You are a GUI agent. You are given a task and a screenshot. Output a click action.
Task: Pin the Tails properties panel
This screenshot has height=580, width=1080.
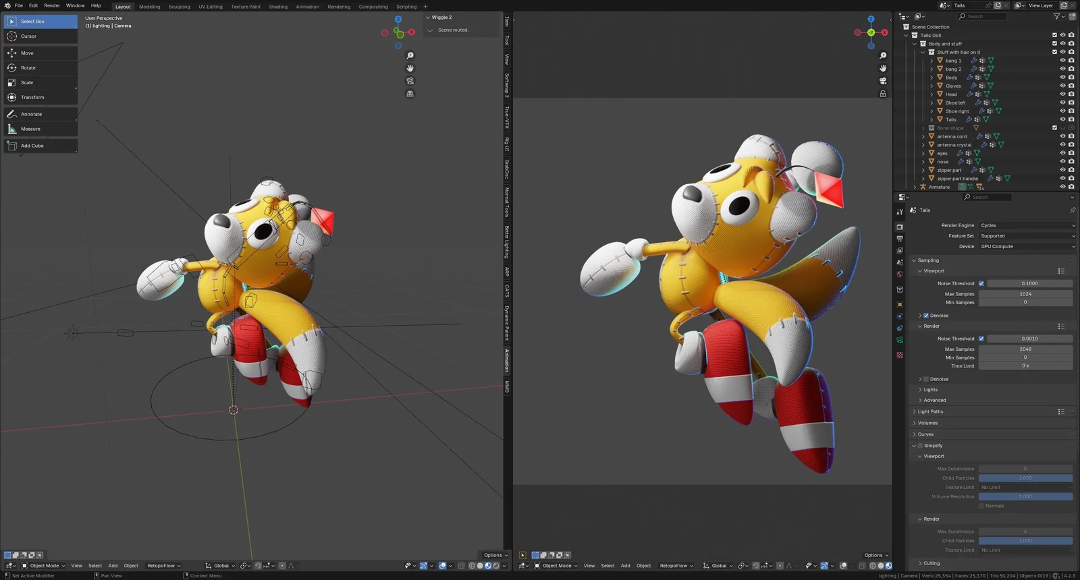pos(1072,210)
